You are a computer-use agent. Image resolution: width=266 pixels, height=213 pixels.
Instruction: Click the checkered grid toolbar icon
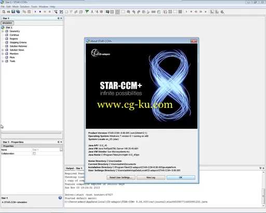point(117,12)
